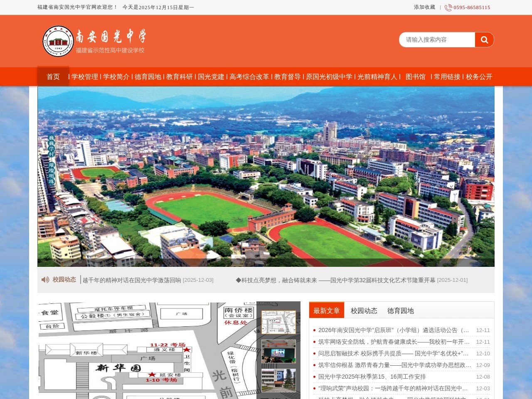This screenshot has width=532, height=399.
Task: Click the speaker icon beside 校园动态
Action: click(x=45, y=280)
